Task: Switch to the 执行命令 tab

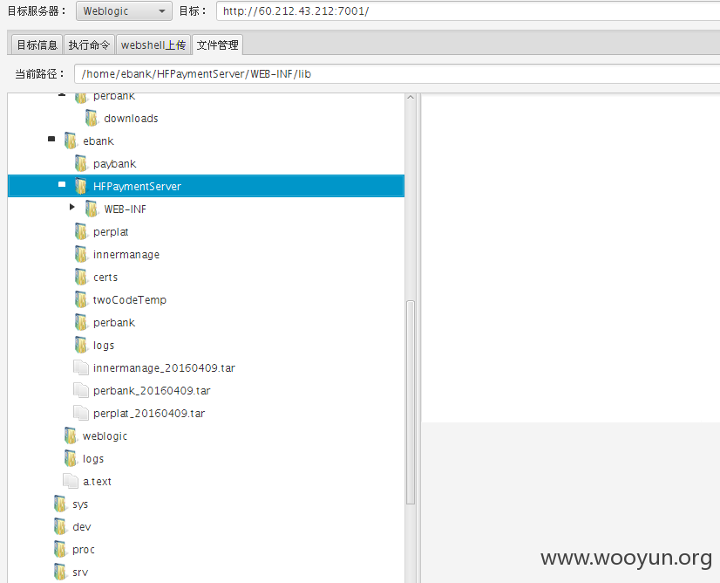Action: click(x=89, y=45)
